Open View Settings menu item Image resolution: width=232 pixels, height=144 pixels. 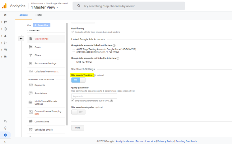pos(46,39)
